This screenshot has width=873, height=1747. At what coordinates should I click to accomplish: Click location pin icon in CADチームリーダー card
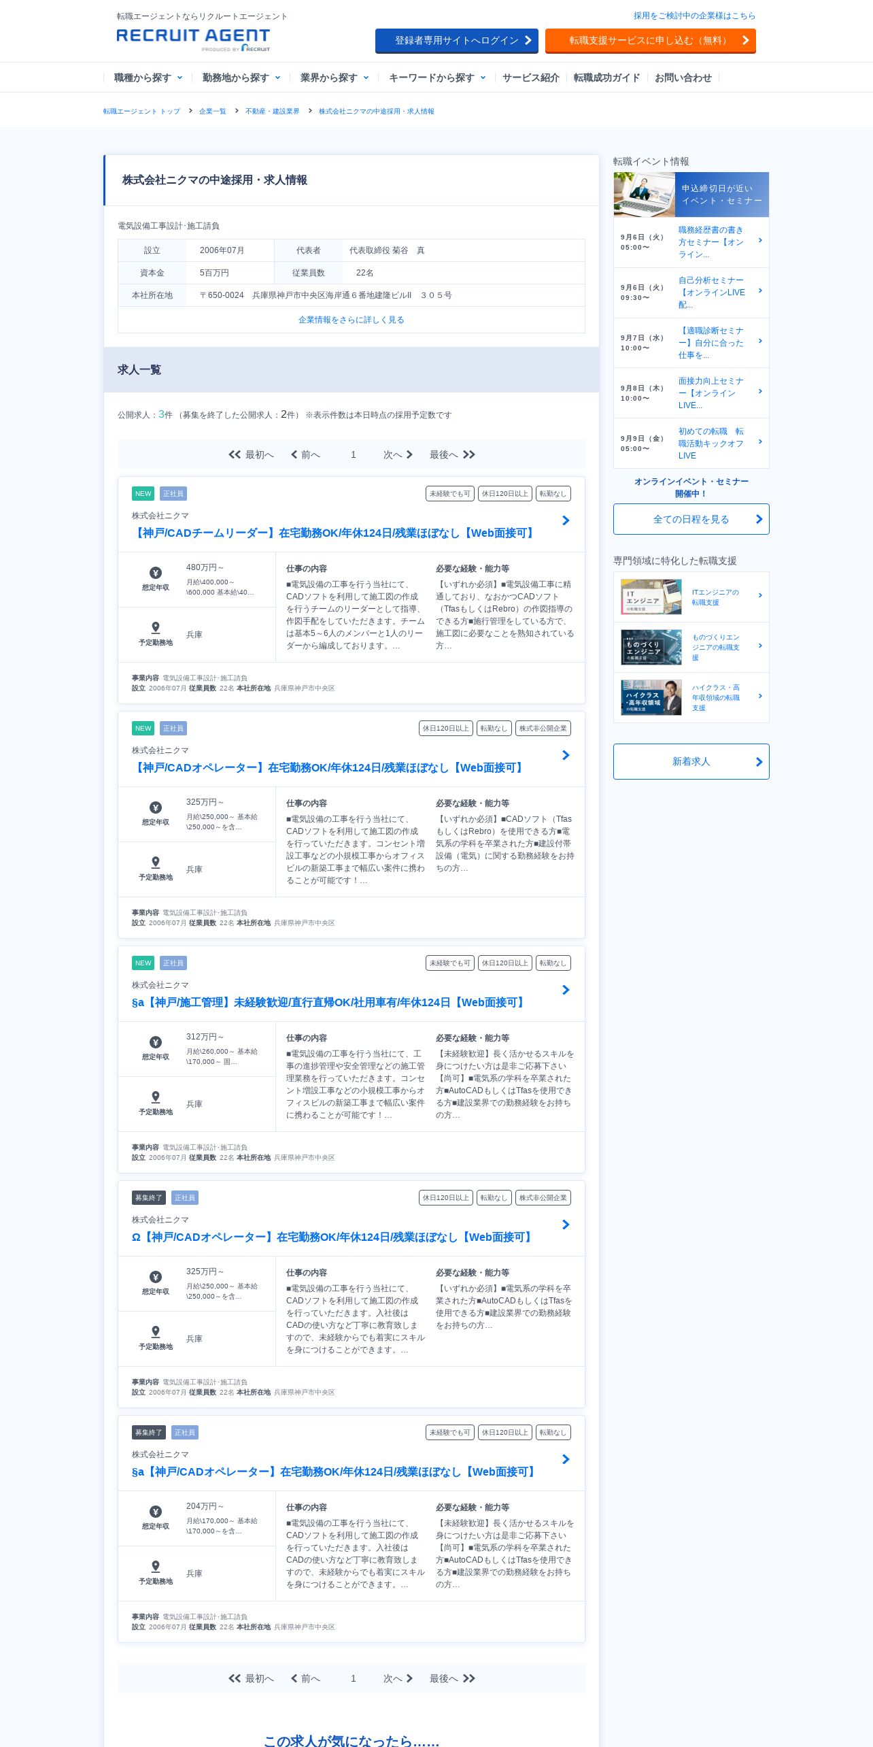(x=156, y=628)
